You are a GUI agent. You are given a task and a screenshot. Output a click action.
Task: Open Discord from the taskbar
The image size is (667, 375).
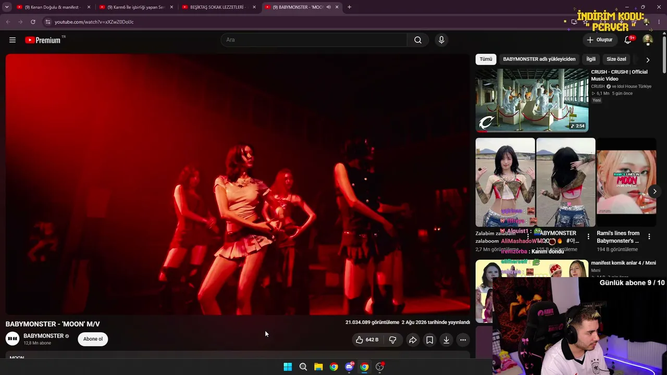pos(349,367)
